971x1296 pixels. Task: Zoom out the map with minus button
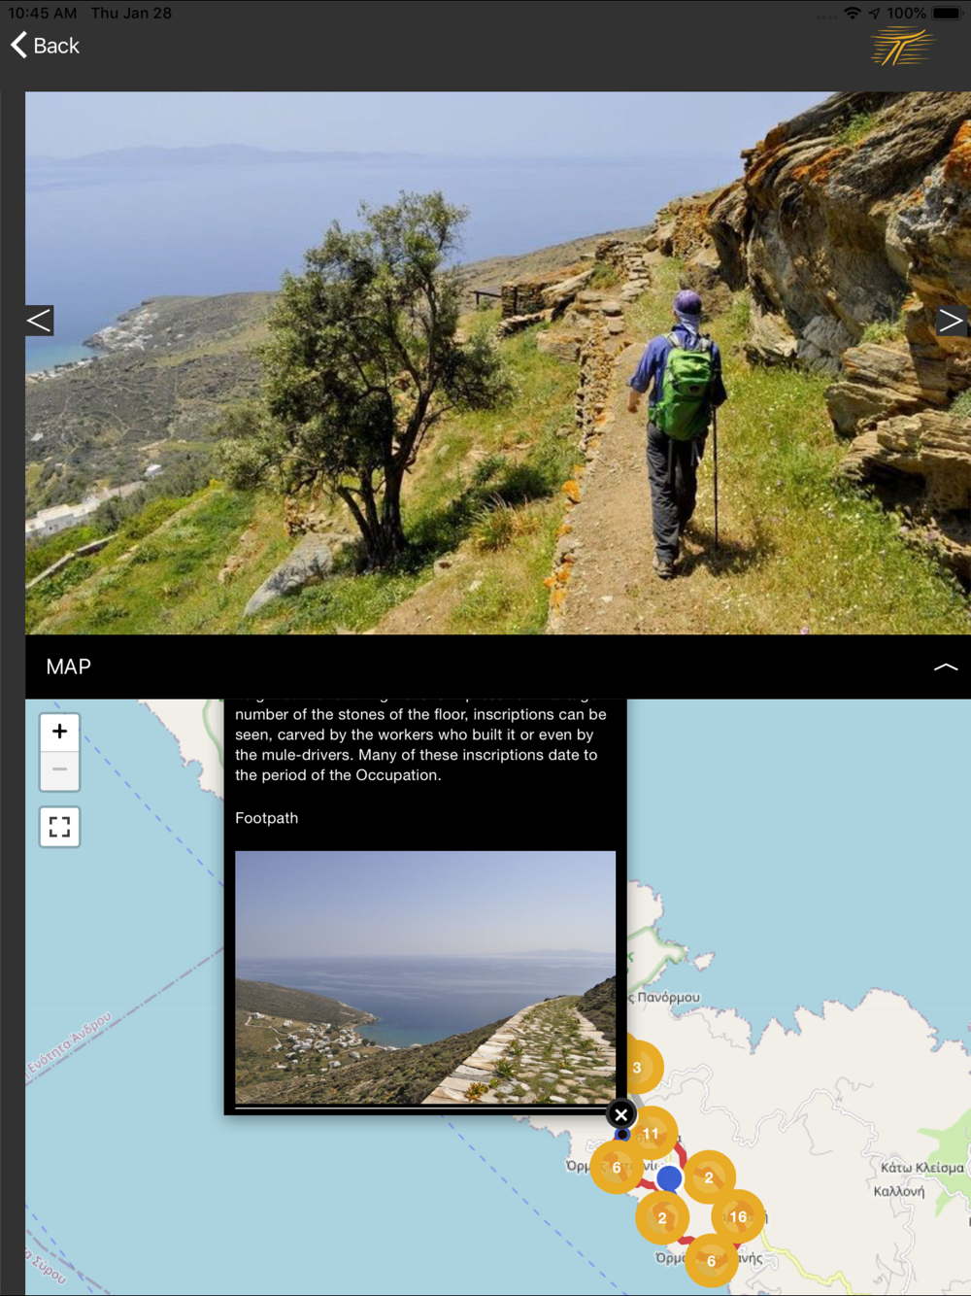point(59,769)
